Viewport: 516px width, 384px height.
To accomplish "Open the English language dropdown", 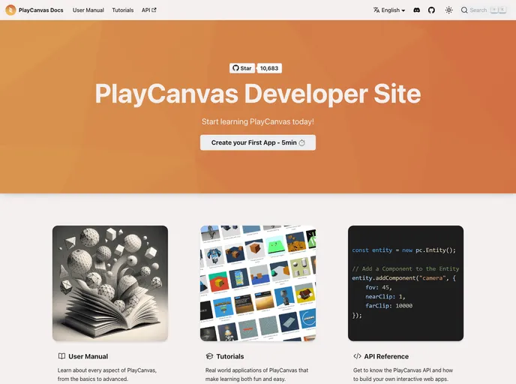I will tap(389, 10).
